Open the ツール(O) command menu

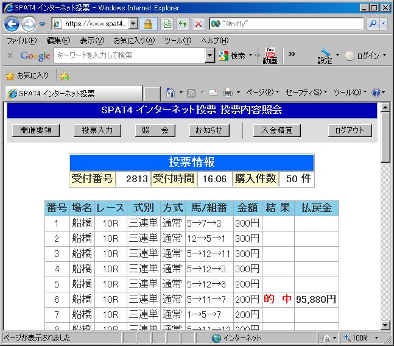coord(350,93)
